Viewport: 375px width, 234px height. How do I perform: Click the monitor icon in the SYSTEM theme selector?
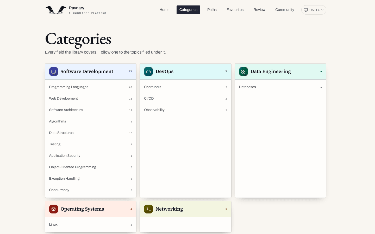tap(306, 10)
